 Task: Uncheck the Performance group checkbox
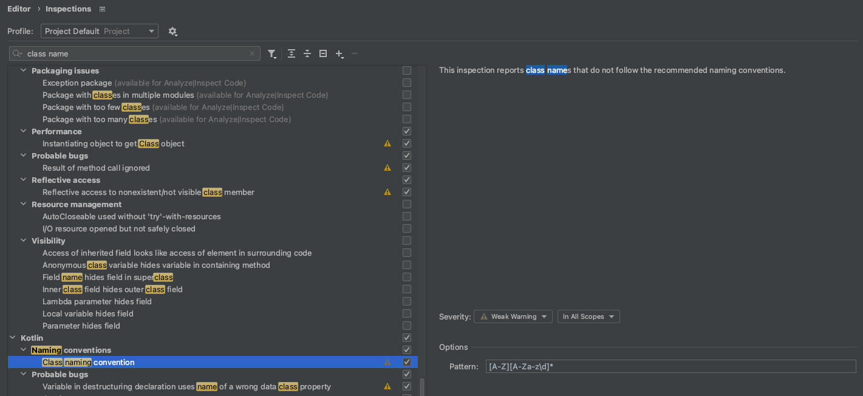coord(407,131)
